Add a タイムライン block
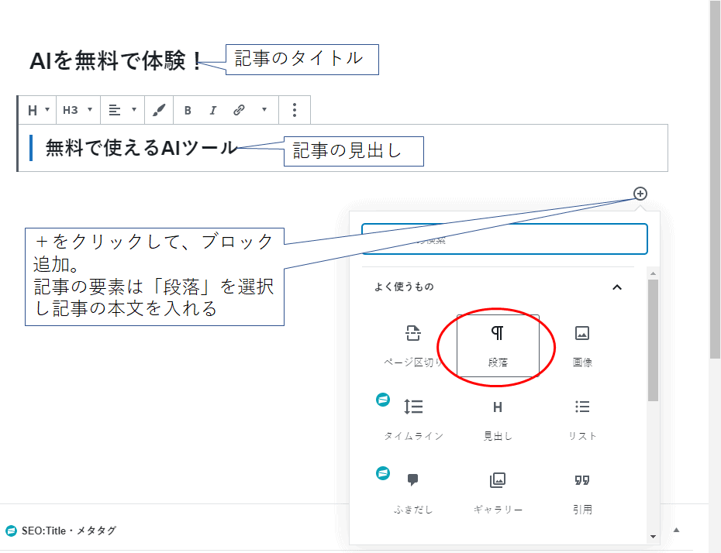 pyautogui.click(x=413, y=417)
